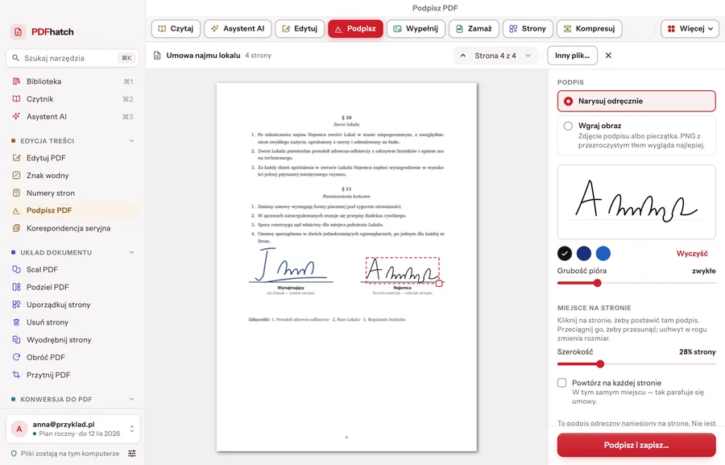Click the signature resize handle on the page
Screen dimensions: 725x465
click(439, 283)
